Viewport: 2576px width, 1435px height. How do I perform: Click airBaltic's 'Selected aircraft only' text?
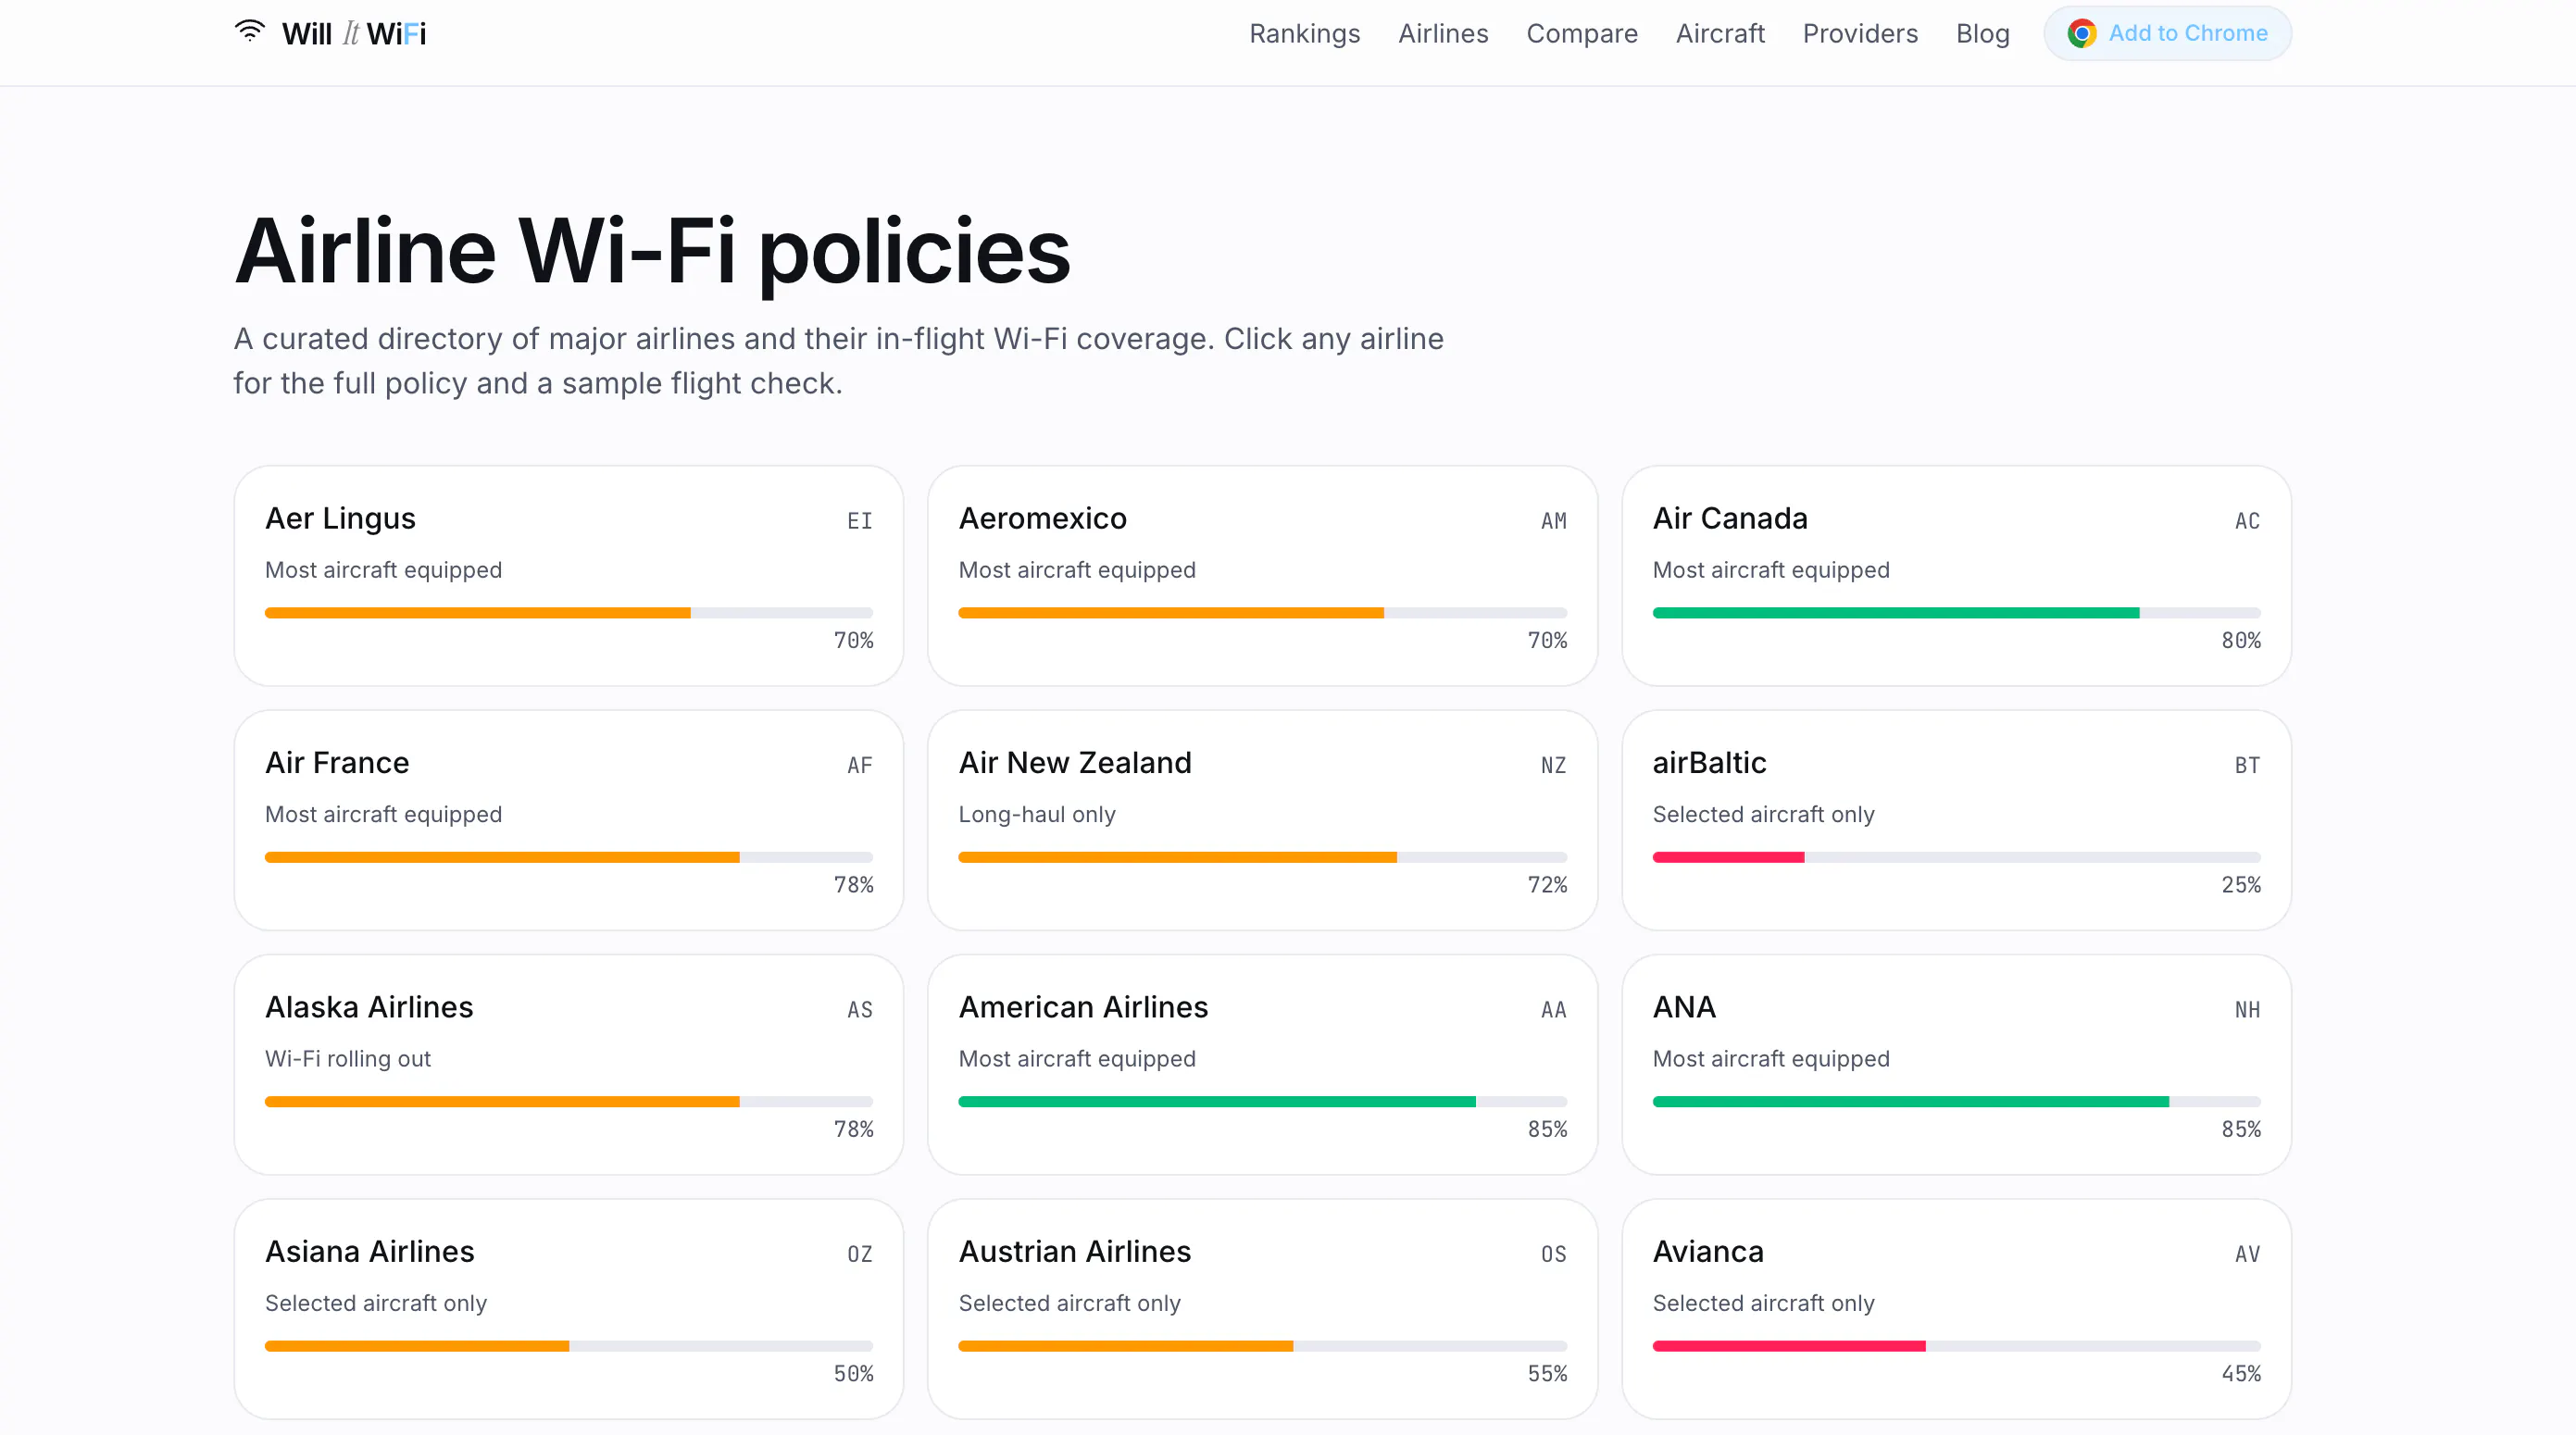(x=1763, y=814)
